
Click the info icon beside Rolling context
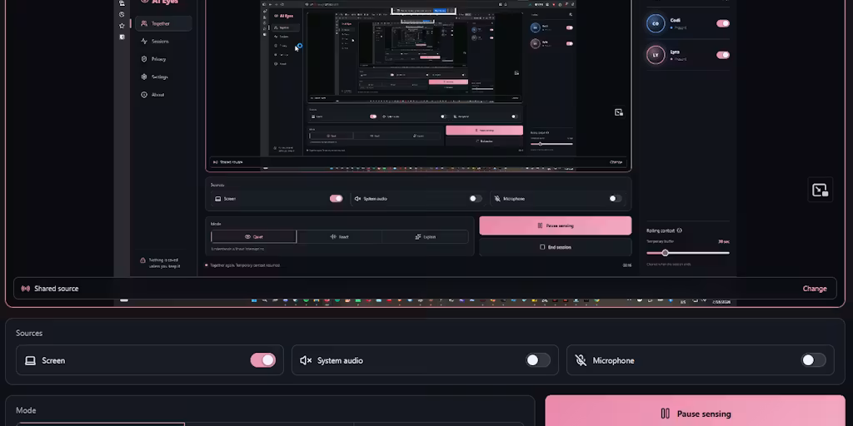tap(680, 230)
